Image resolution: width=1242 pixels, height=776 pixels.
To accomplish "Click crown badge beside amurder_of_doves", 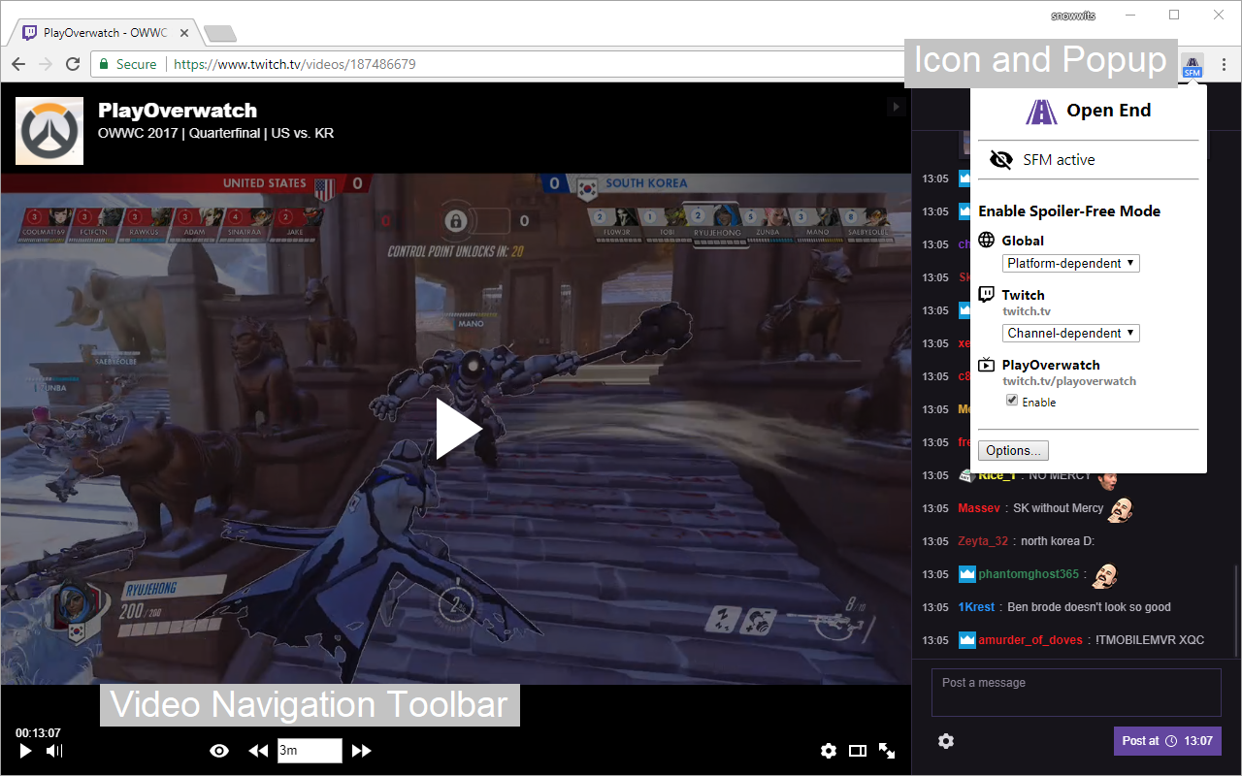I will (x=966, y=640).
